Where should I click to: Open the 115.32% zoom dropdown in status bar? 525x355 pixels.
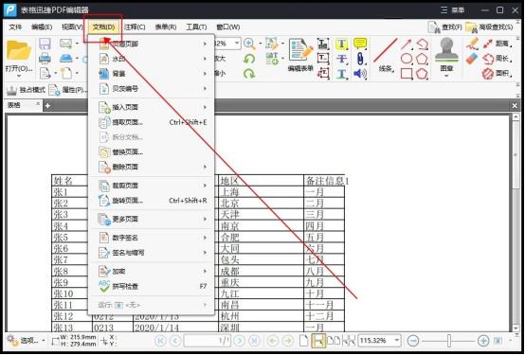(397, 341)
